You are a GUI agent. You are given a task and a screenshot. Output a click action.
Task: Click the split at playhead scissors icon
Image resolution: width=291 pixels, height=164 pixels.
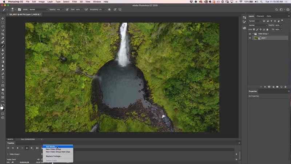(37, 148)
